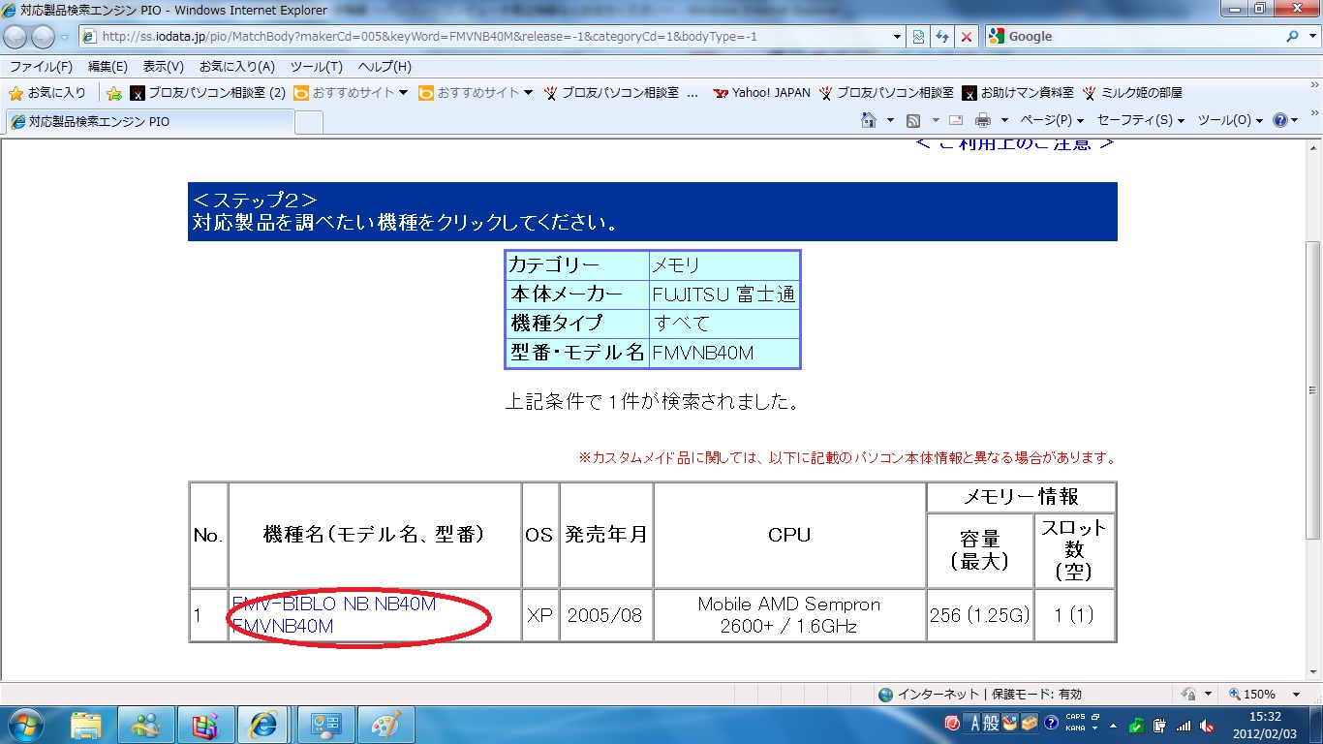Stop loading with the red X icon
Screen dimensions: 1323x744
click(966, 37)
